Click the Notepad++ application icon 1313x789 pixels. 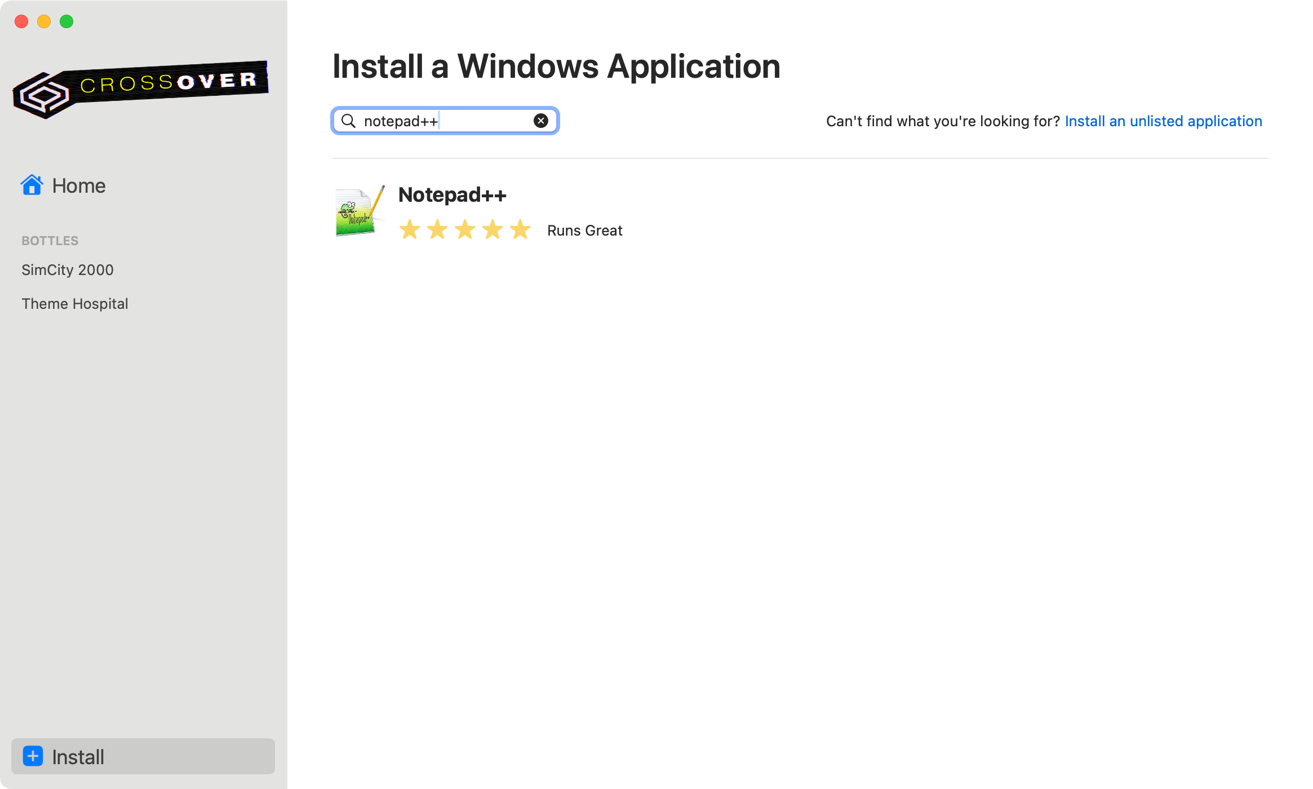(x=359, y=210)
